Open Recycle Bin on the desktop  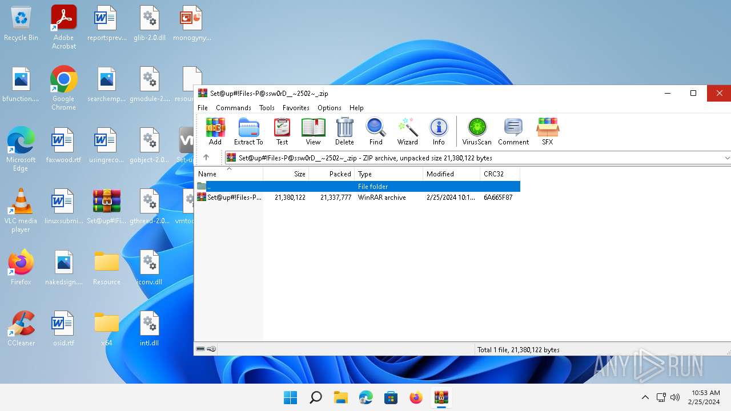tap(21, 23)
